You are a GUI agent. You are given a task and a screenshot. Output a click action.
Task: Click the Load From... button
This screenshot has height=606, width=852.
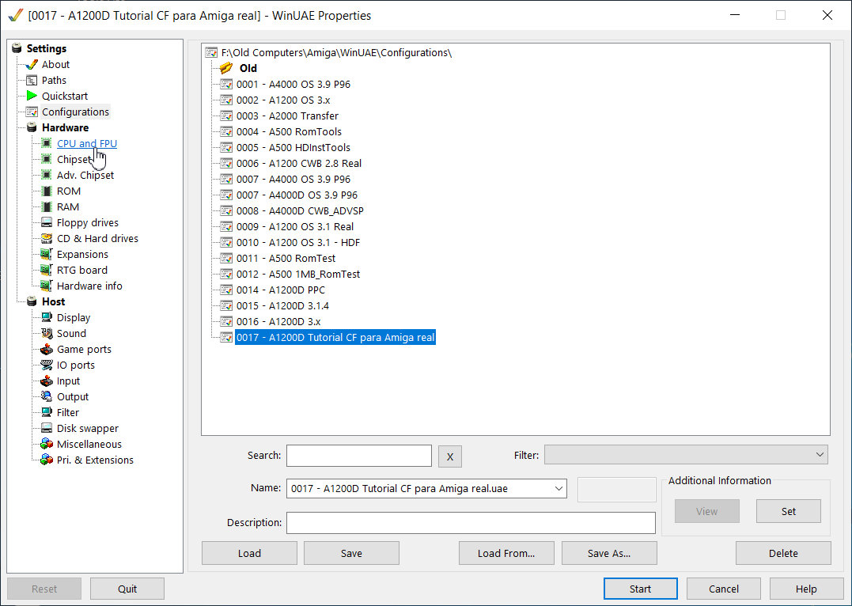coord(506,553)
